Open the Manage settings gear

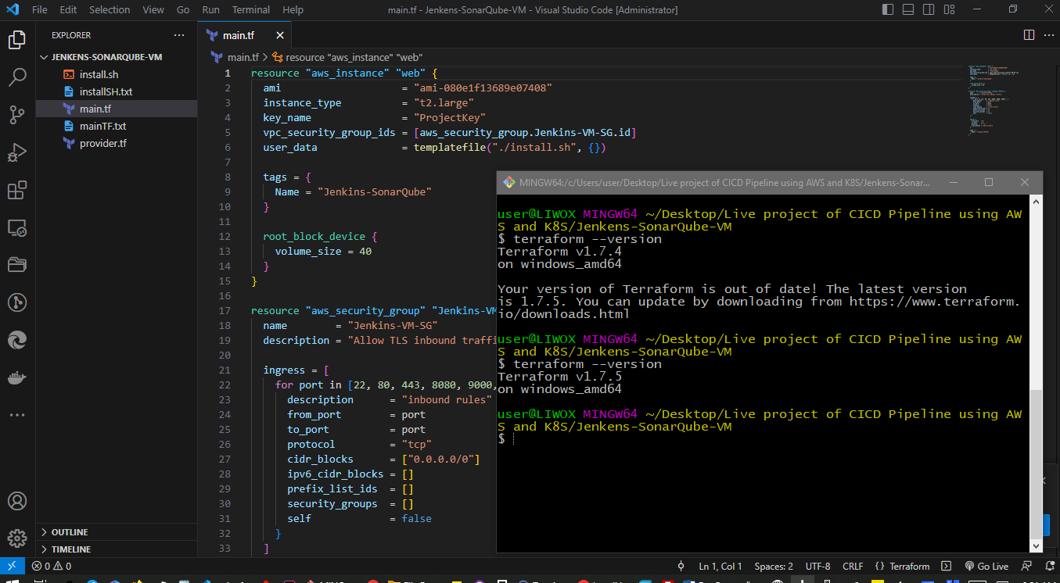point(17,538)
